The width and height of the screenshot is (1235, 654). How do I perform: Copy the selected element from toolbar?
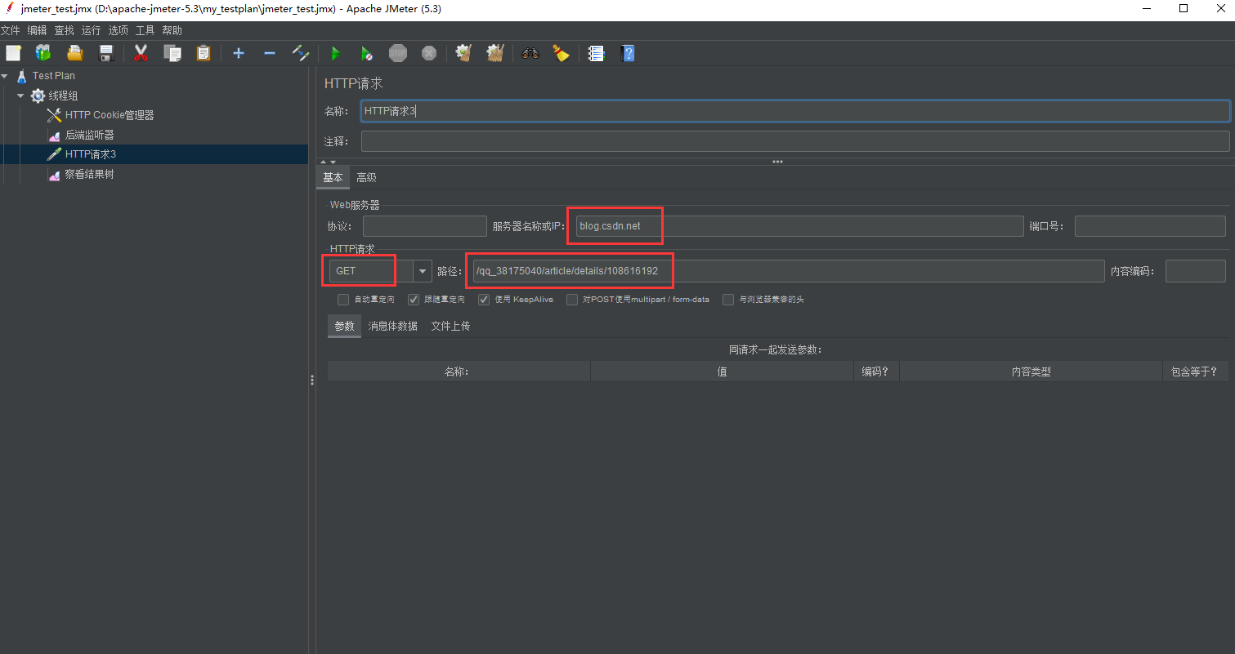click(172, 53)
